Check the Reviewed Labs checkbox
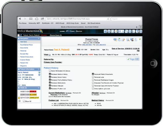Viewport: 163px width, 126px height. tap(93, 77)
